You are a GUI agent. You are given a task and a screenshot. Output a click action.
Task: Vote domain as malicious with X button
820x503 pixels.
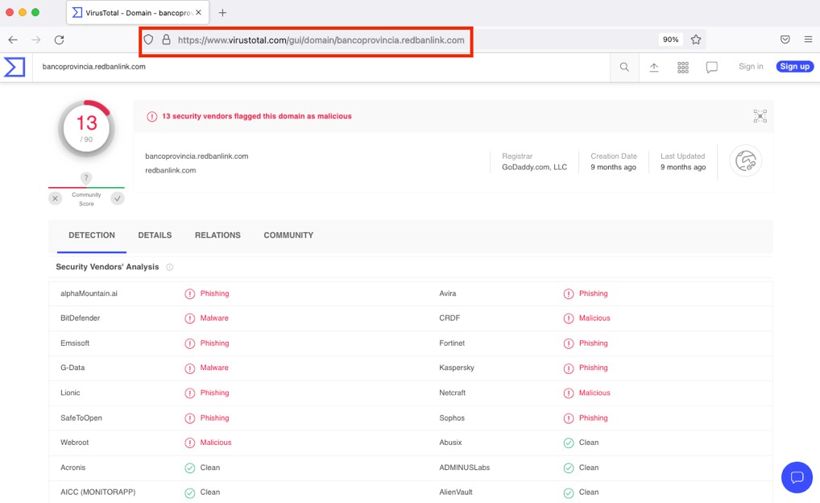coord(55,198)
